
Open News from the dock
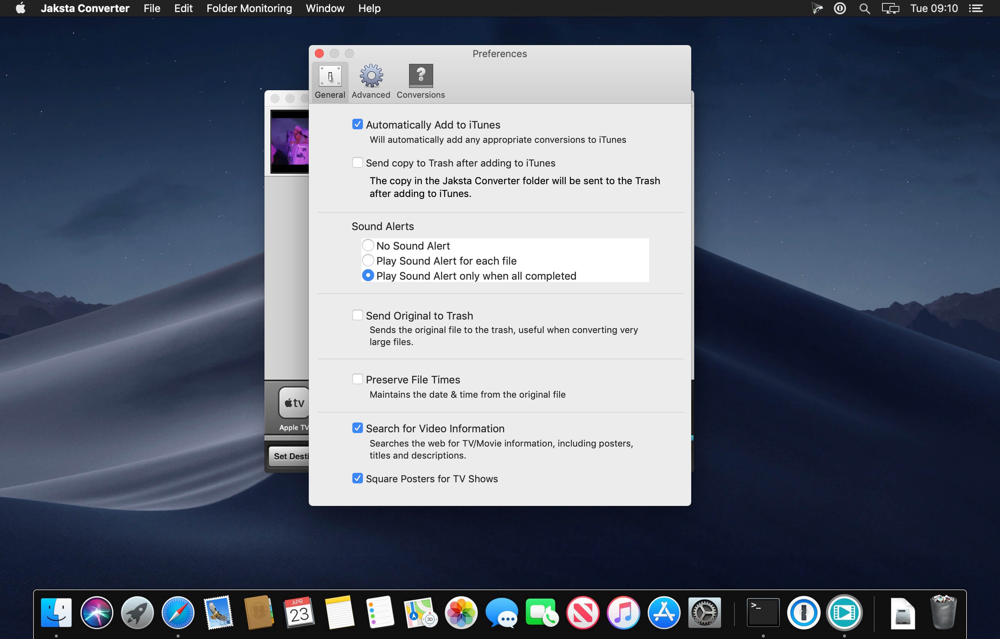click(x=583, y=612)
